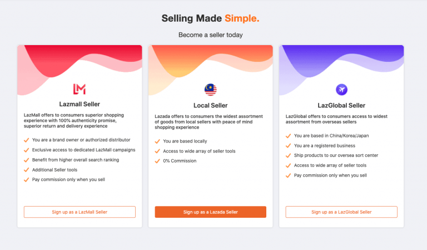This screenshot has width=427, height=250.
Task: Click the Selling Made Simple headline
Action: coord(211,18)
